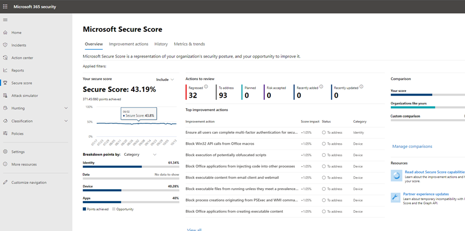Screen dimensions: 465x231
Task: Click the Home house icon
Action: 5,32
